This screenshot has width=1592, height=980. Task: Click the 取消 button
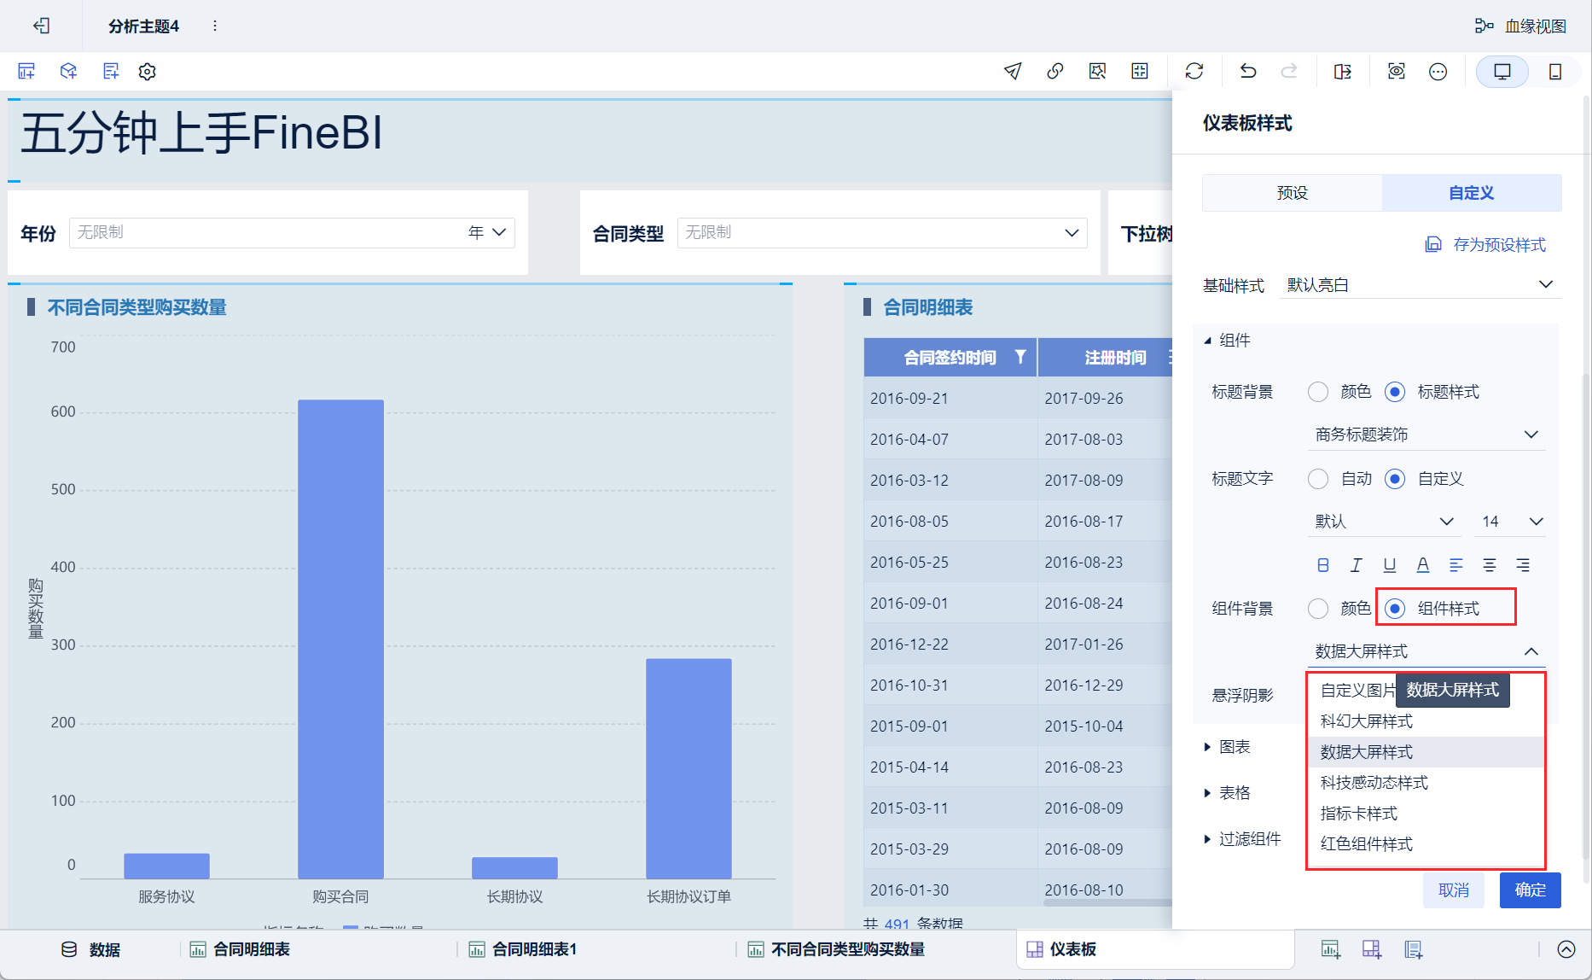[1454, 890]
